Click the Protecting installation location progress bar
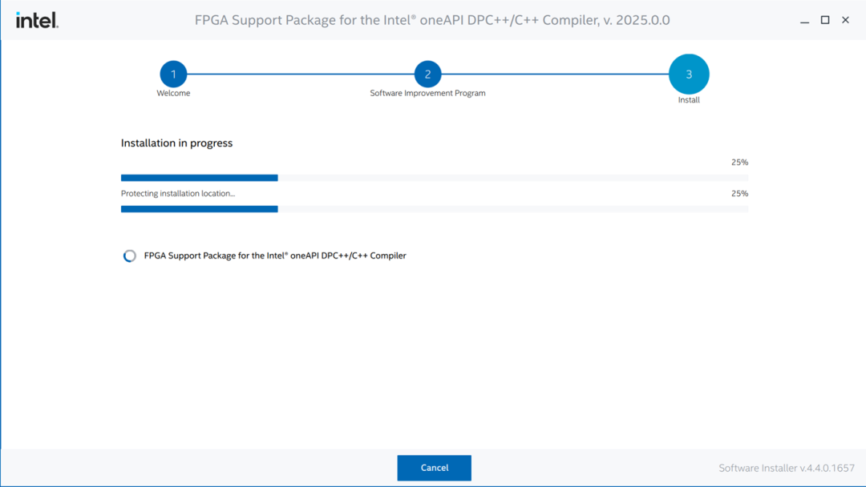Viewport: 866px width, 487px height. click(x=435, y=209)
